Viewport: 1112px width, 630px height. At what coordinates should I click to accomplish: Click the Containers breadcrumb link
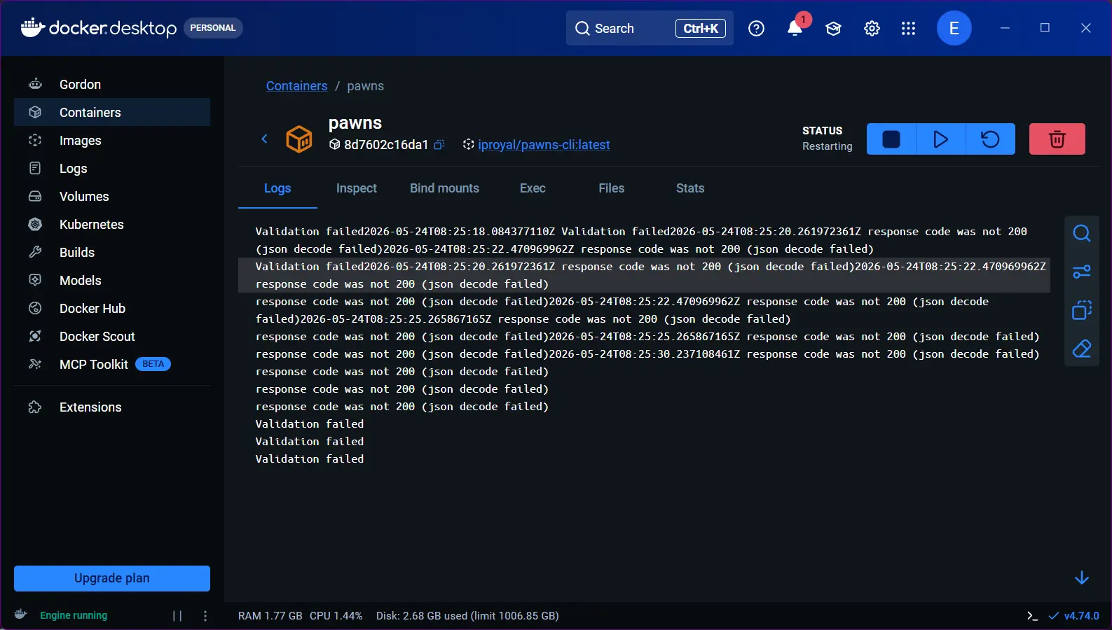coord(296,85)
